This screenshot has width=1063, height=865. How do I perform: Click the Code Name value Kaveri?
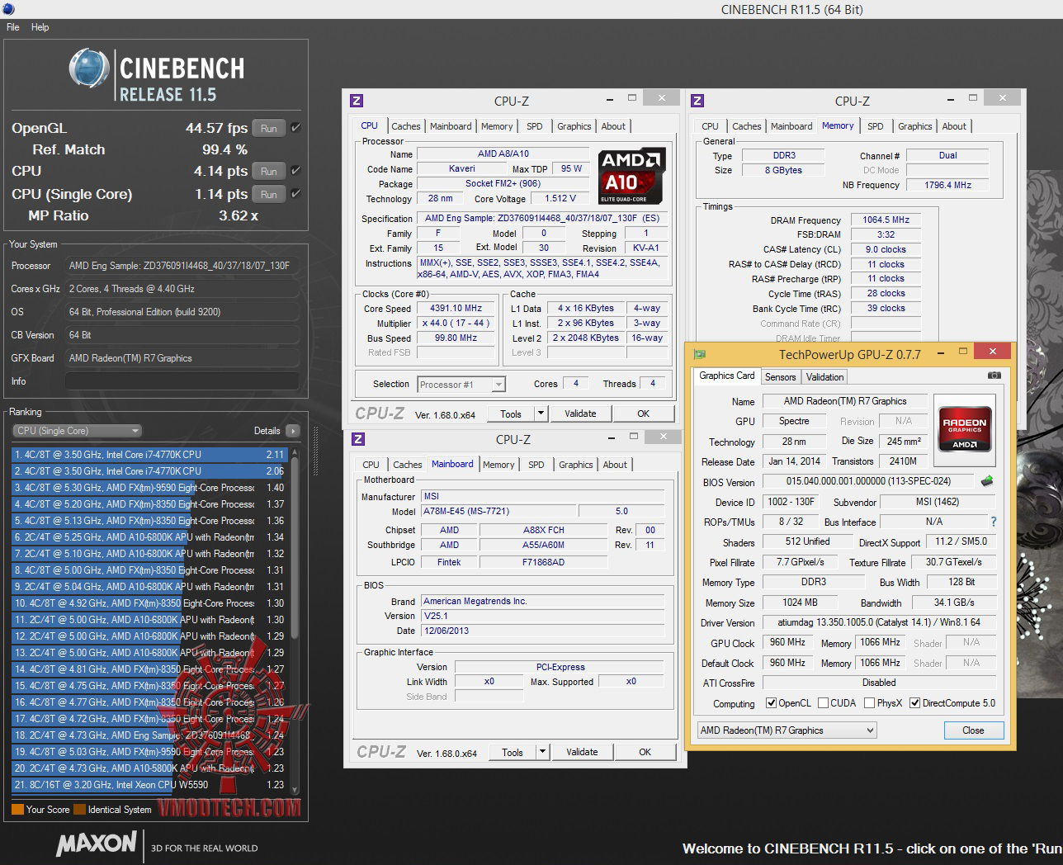462,168
